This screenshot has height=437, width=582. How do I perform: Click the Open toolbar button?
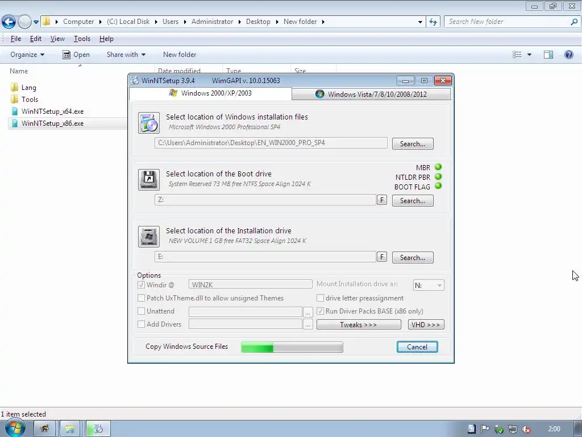point(76,55)
